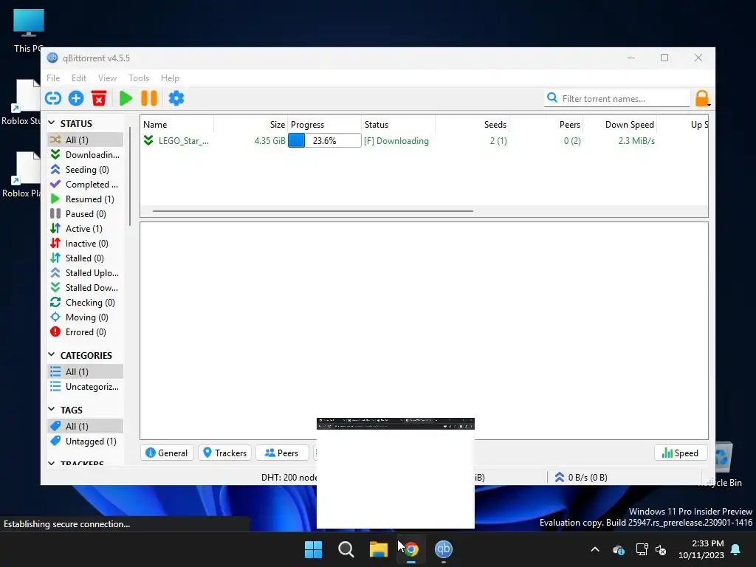Sort by Down Speed column header
Viewport: 756px width, 567px height.
click(619, 124)
